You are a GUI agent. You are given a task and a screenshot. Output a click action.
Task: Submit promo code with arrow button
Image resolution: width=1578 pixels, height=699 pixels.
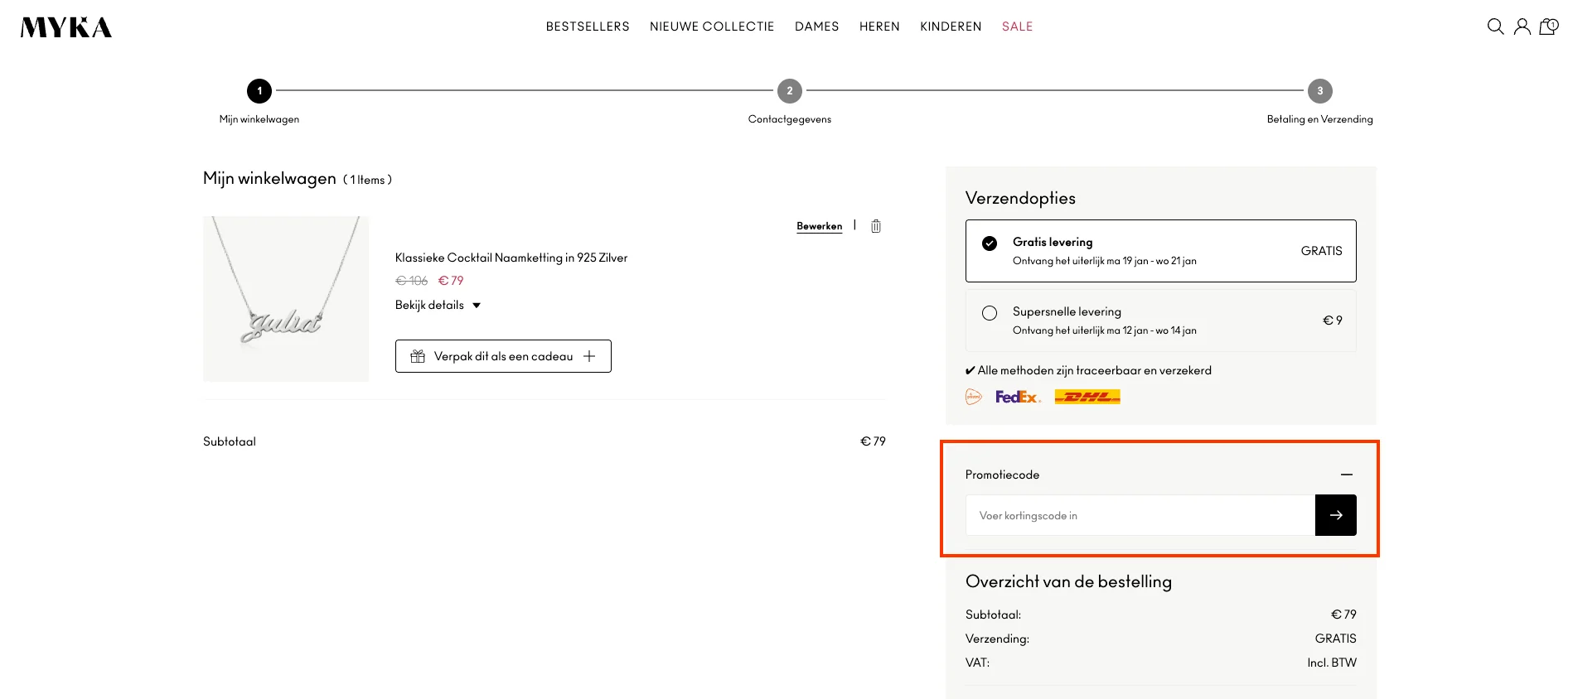pos(1335,515)
